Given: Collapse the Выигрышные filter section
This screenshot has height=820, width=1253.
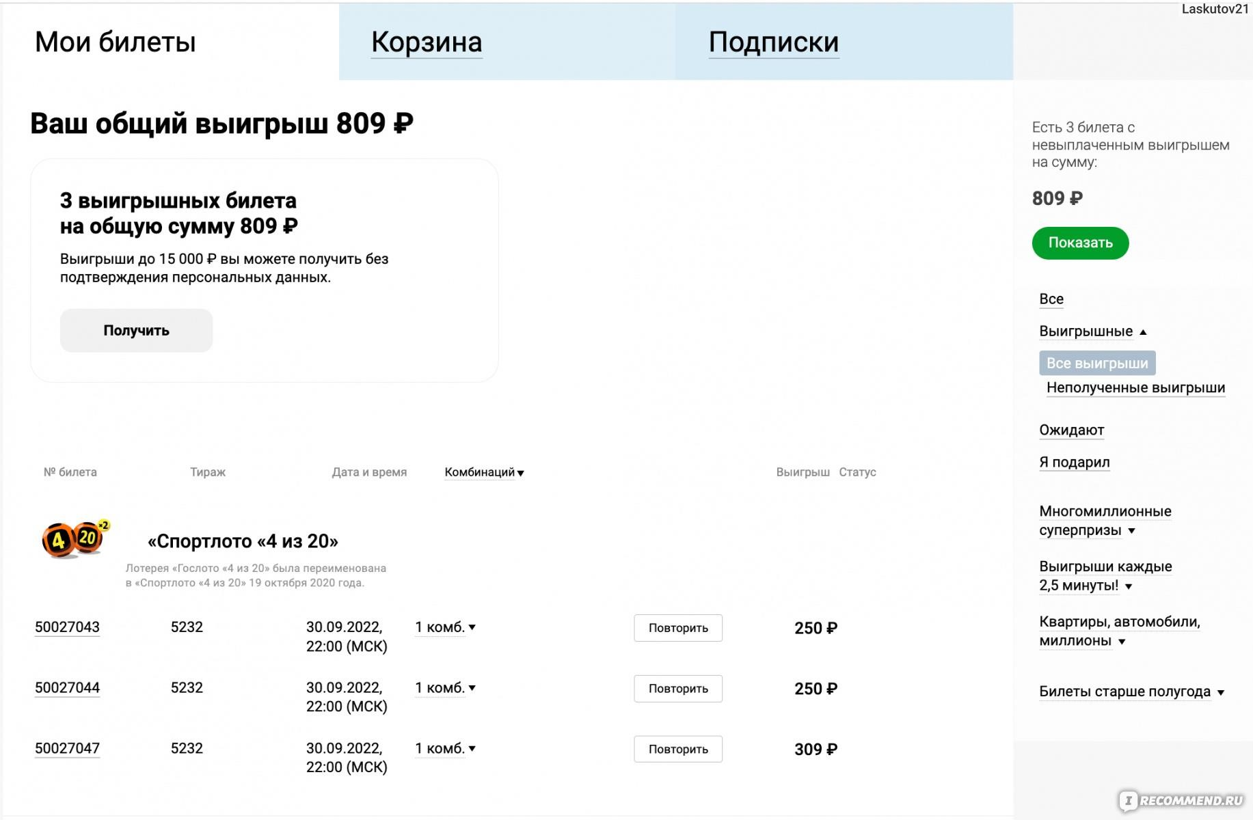Looking at the screenshot, I should pos(1092,331).
